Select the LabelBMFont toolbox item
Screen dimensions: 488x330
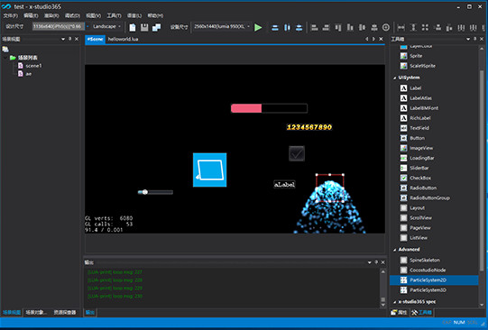tap(424, 108)
